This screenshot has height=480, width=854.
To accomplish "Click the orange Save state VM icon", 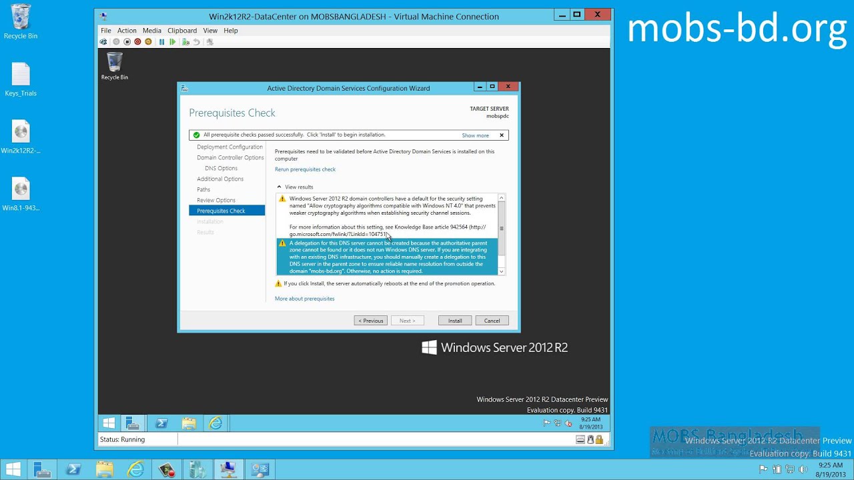I will pos(148,42).
